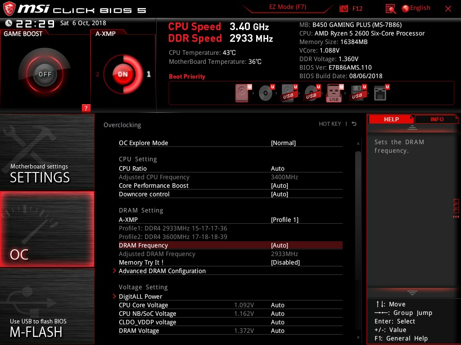Click Adjusted DRAM Frequency 2933MHz value
This screenshot has height=345, width=461.
285,254
